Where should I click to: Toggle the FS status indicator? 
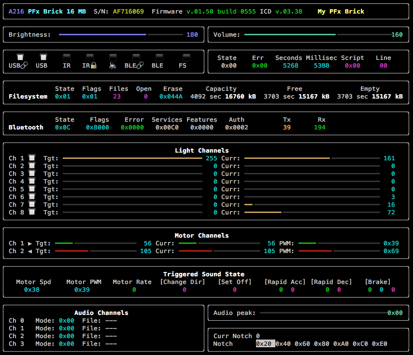click(x=186, y=57)
